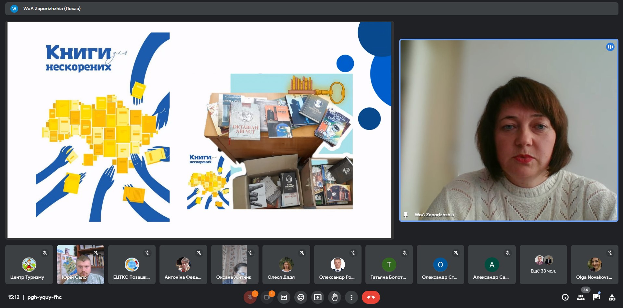Enable closed captions
Image resolution: width=623 pixels, height=308 pixels.
pyautogui.click(x=284, y=297)
